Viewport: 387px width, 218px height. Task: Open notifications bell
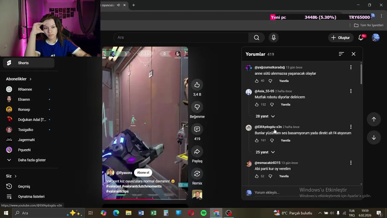(361, 38)
